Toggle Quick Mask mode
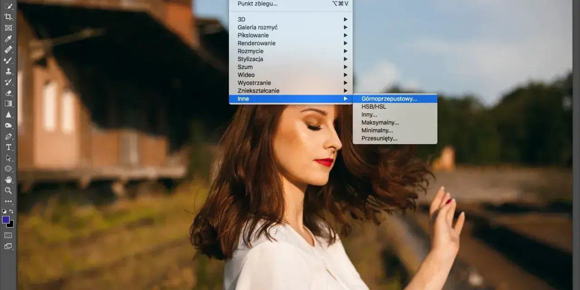 coord(8,235)
